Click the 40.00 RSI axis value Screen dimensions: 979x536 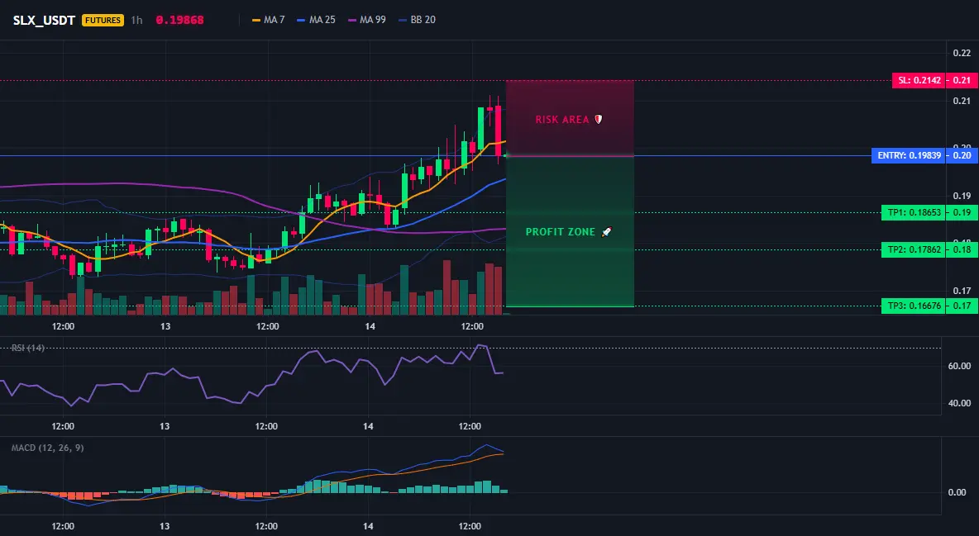click(960, 403)
